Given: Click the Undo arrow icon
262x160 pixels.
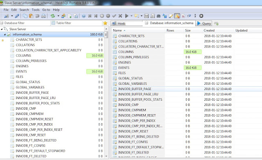Looking at the screenshot, I should 37,16.
